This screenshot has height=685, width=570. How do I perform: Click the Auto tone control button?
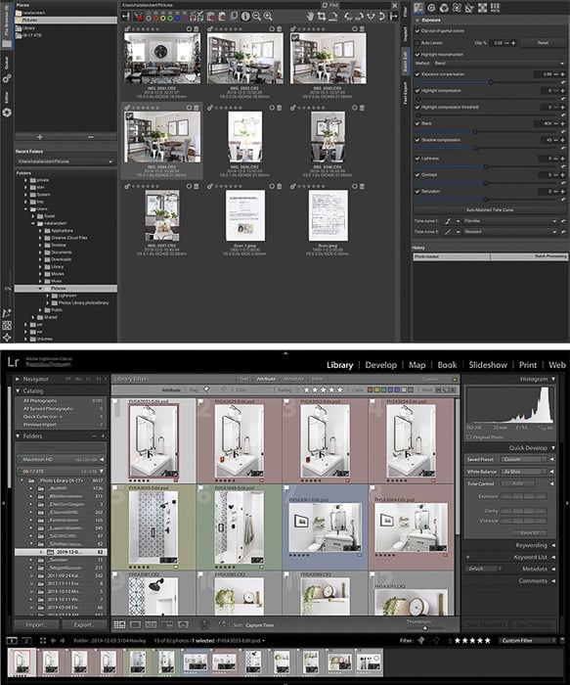(517, 483)
